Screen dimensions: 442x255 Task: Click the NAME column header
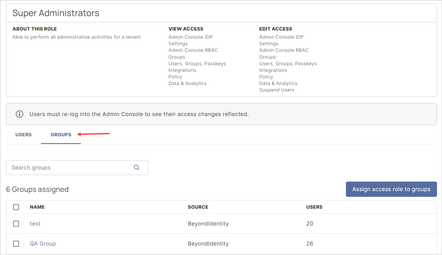pyautogui.click(x=37, y=207)
